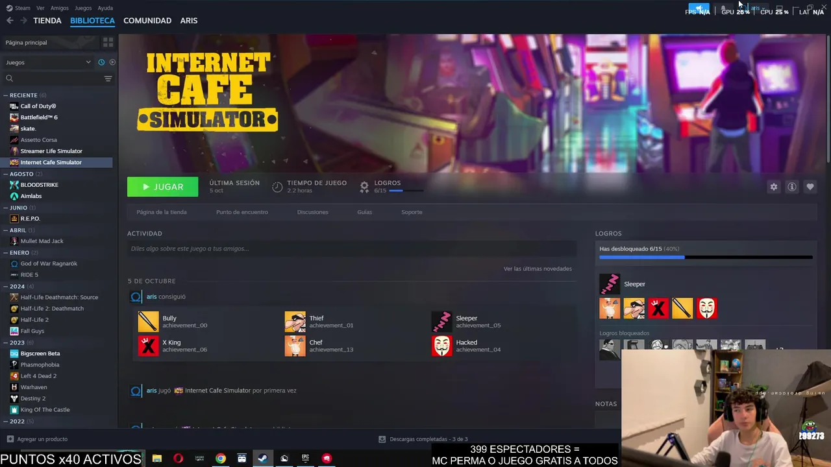Click the Steam taskbar icon
This screenshot has height=467, width=831.
pyautogui.click(x=262, y=458)
